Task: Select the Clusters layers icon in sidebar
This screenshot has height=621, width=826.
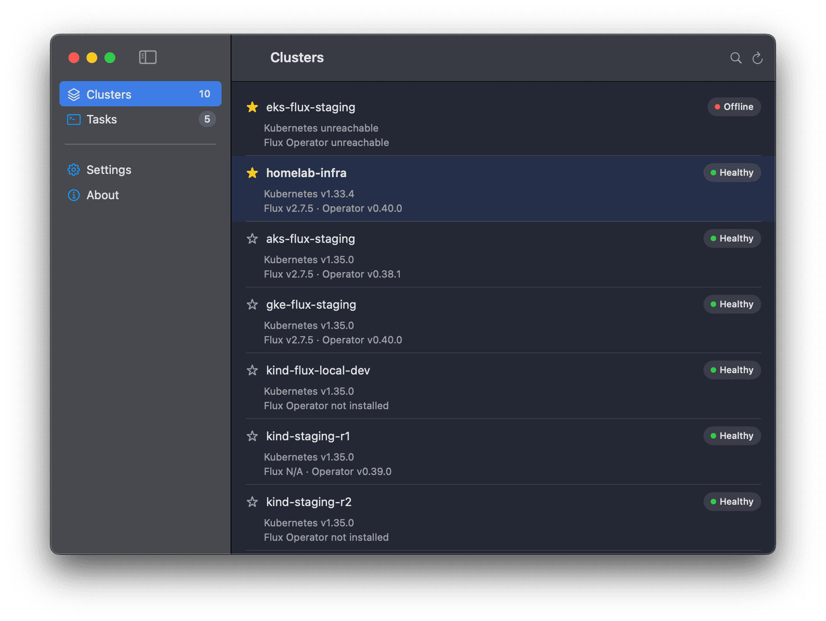Action: pos(73,94)
